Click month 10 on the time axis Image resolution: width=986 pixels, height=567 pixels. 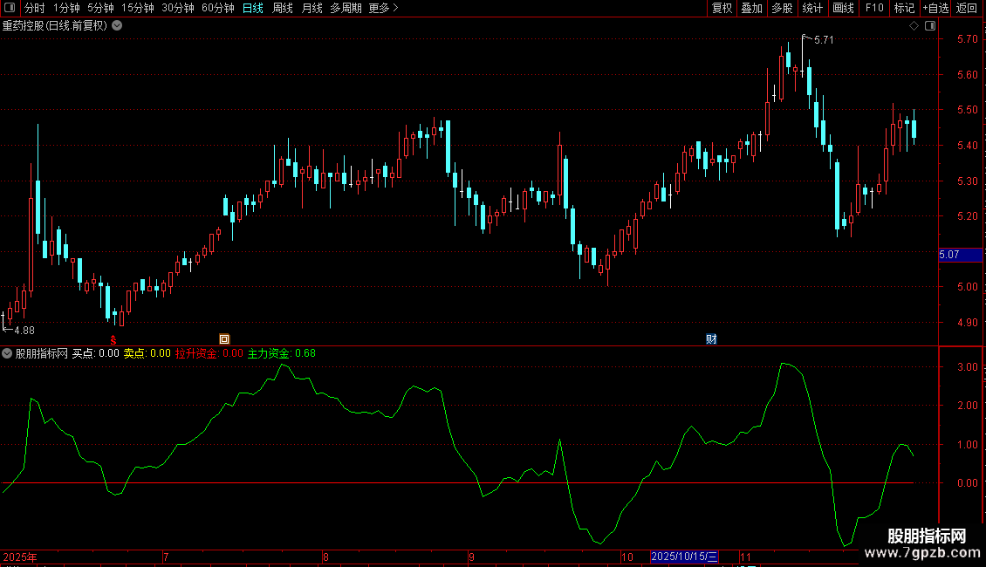coord(627,557)
